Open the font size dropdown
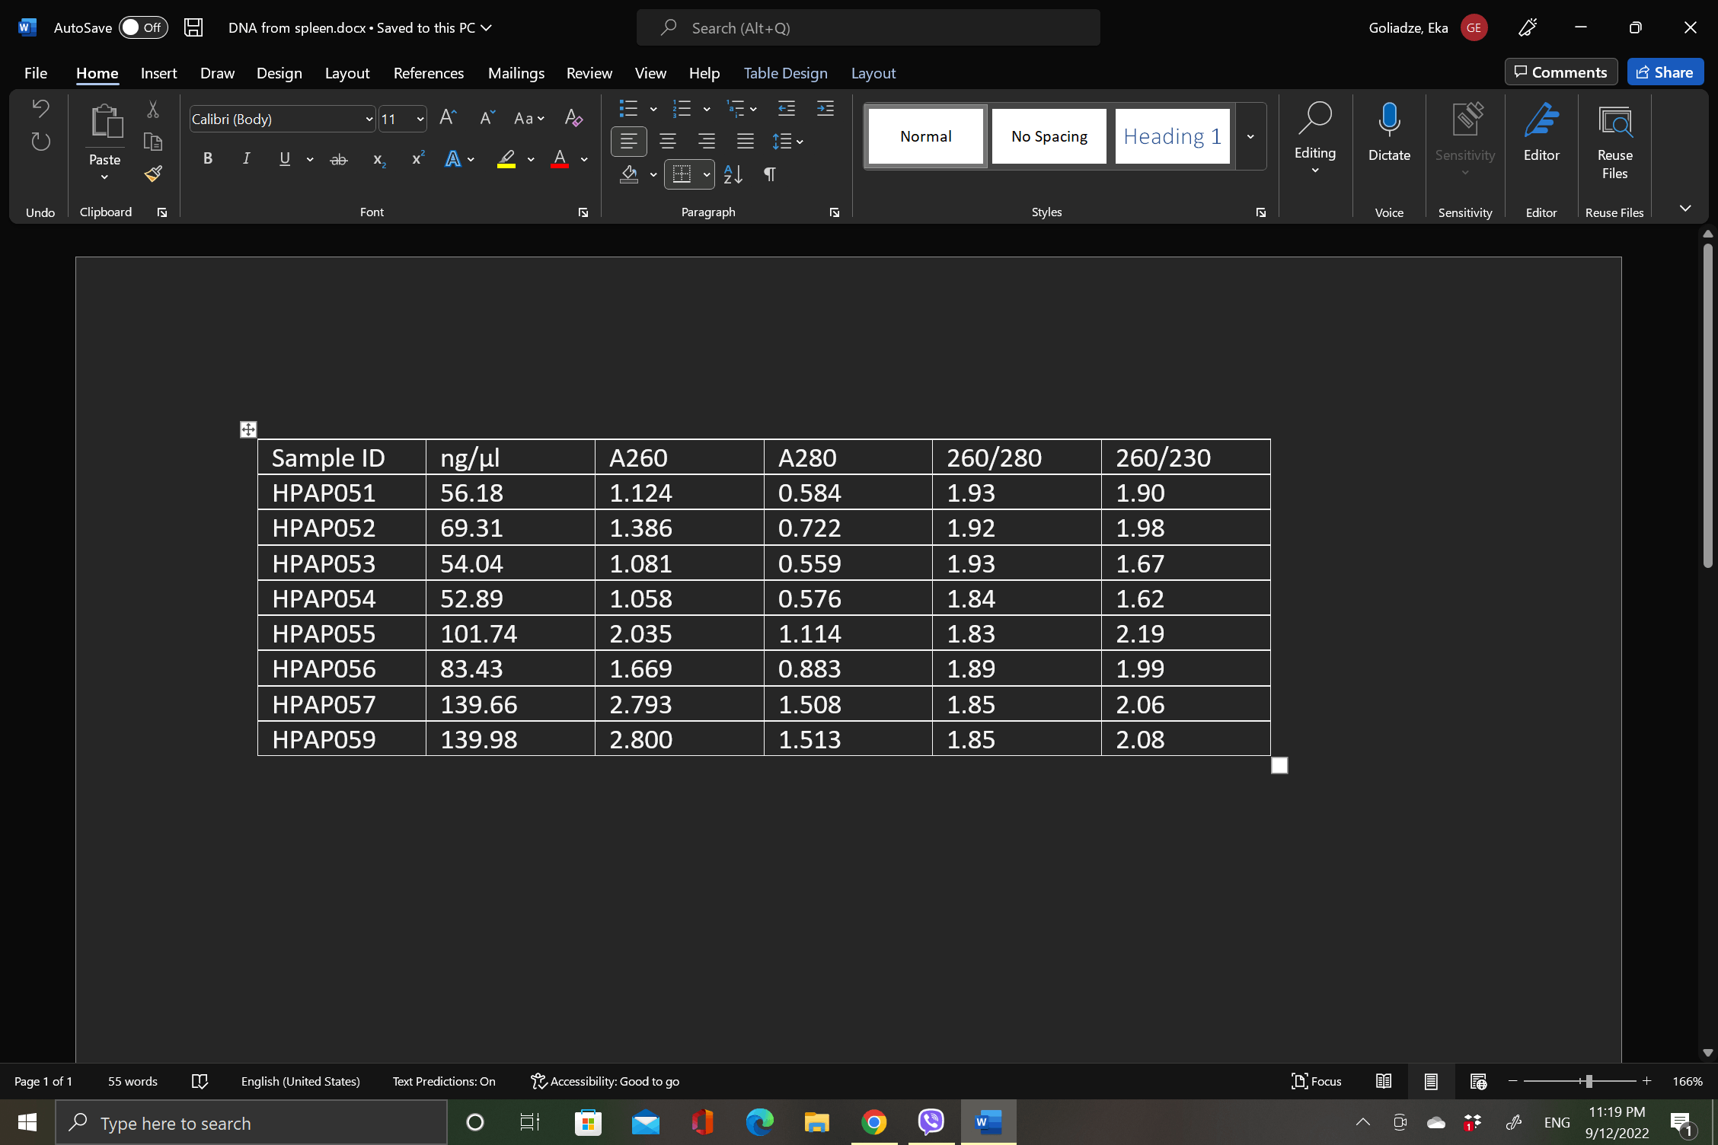This screenshot has height=1145, width=1718. tap(420, 119)
